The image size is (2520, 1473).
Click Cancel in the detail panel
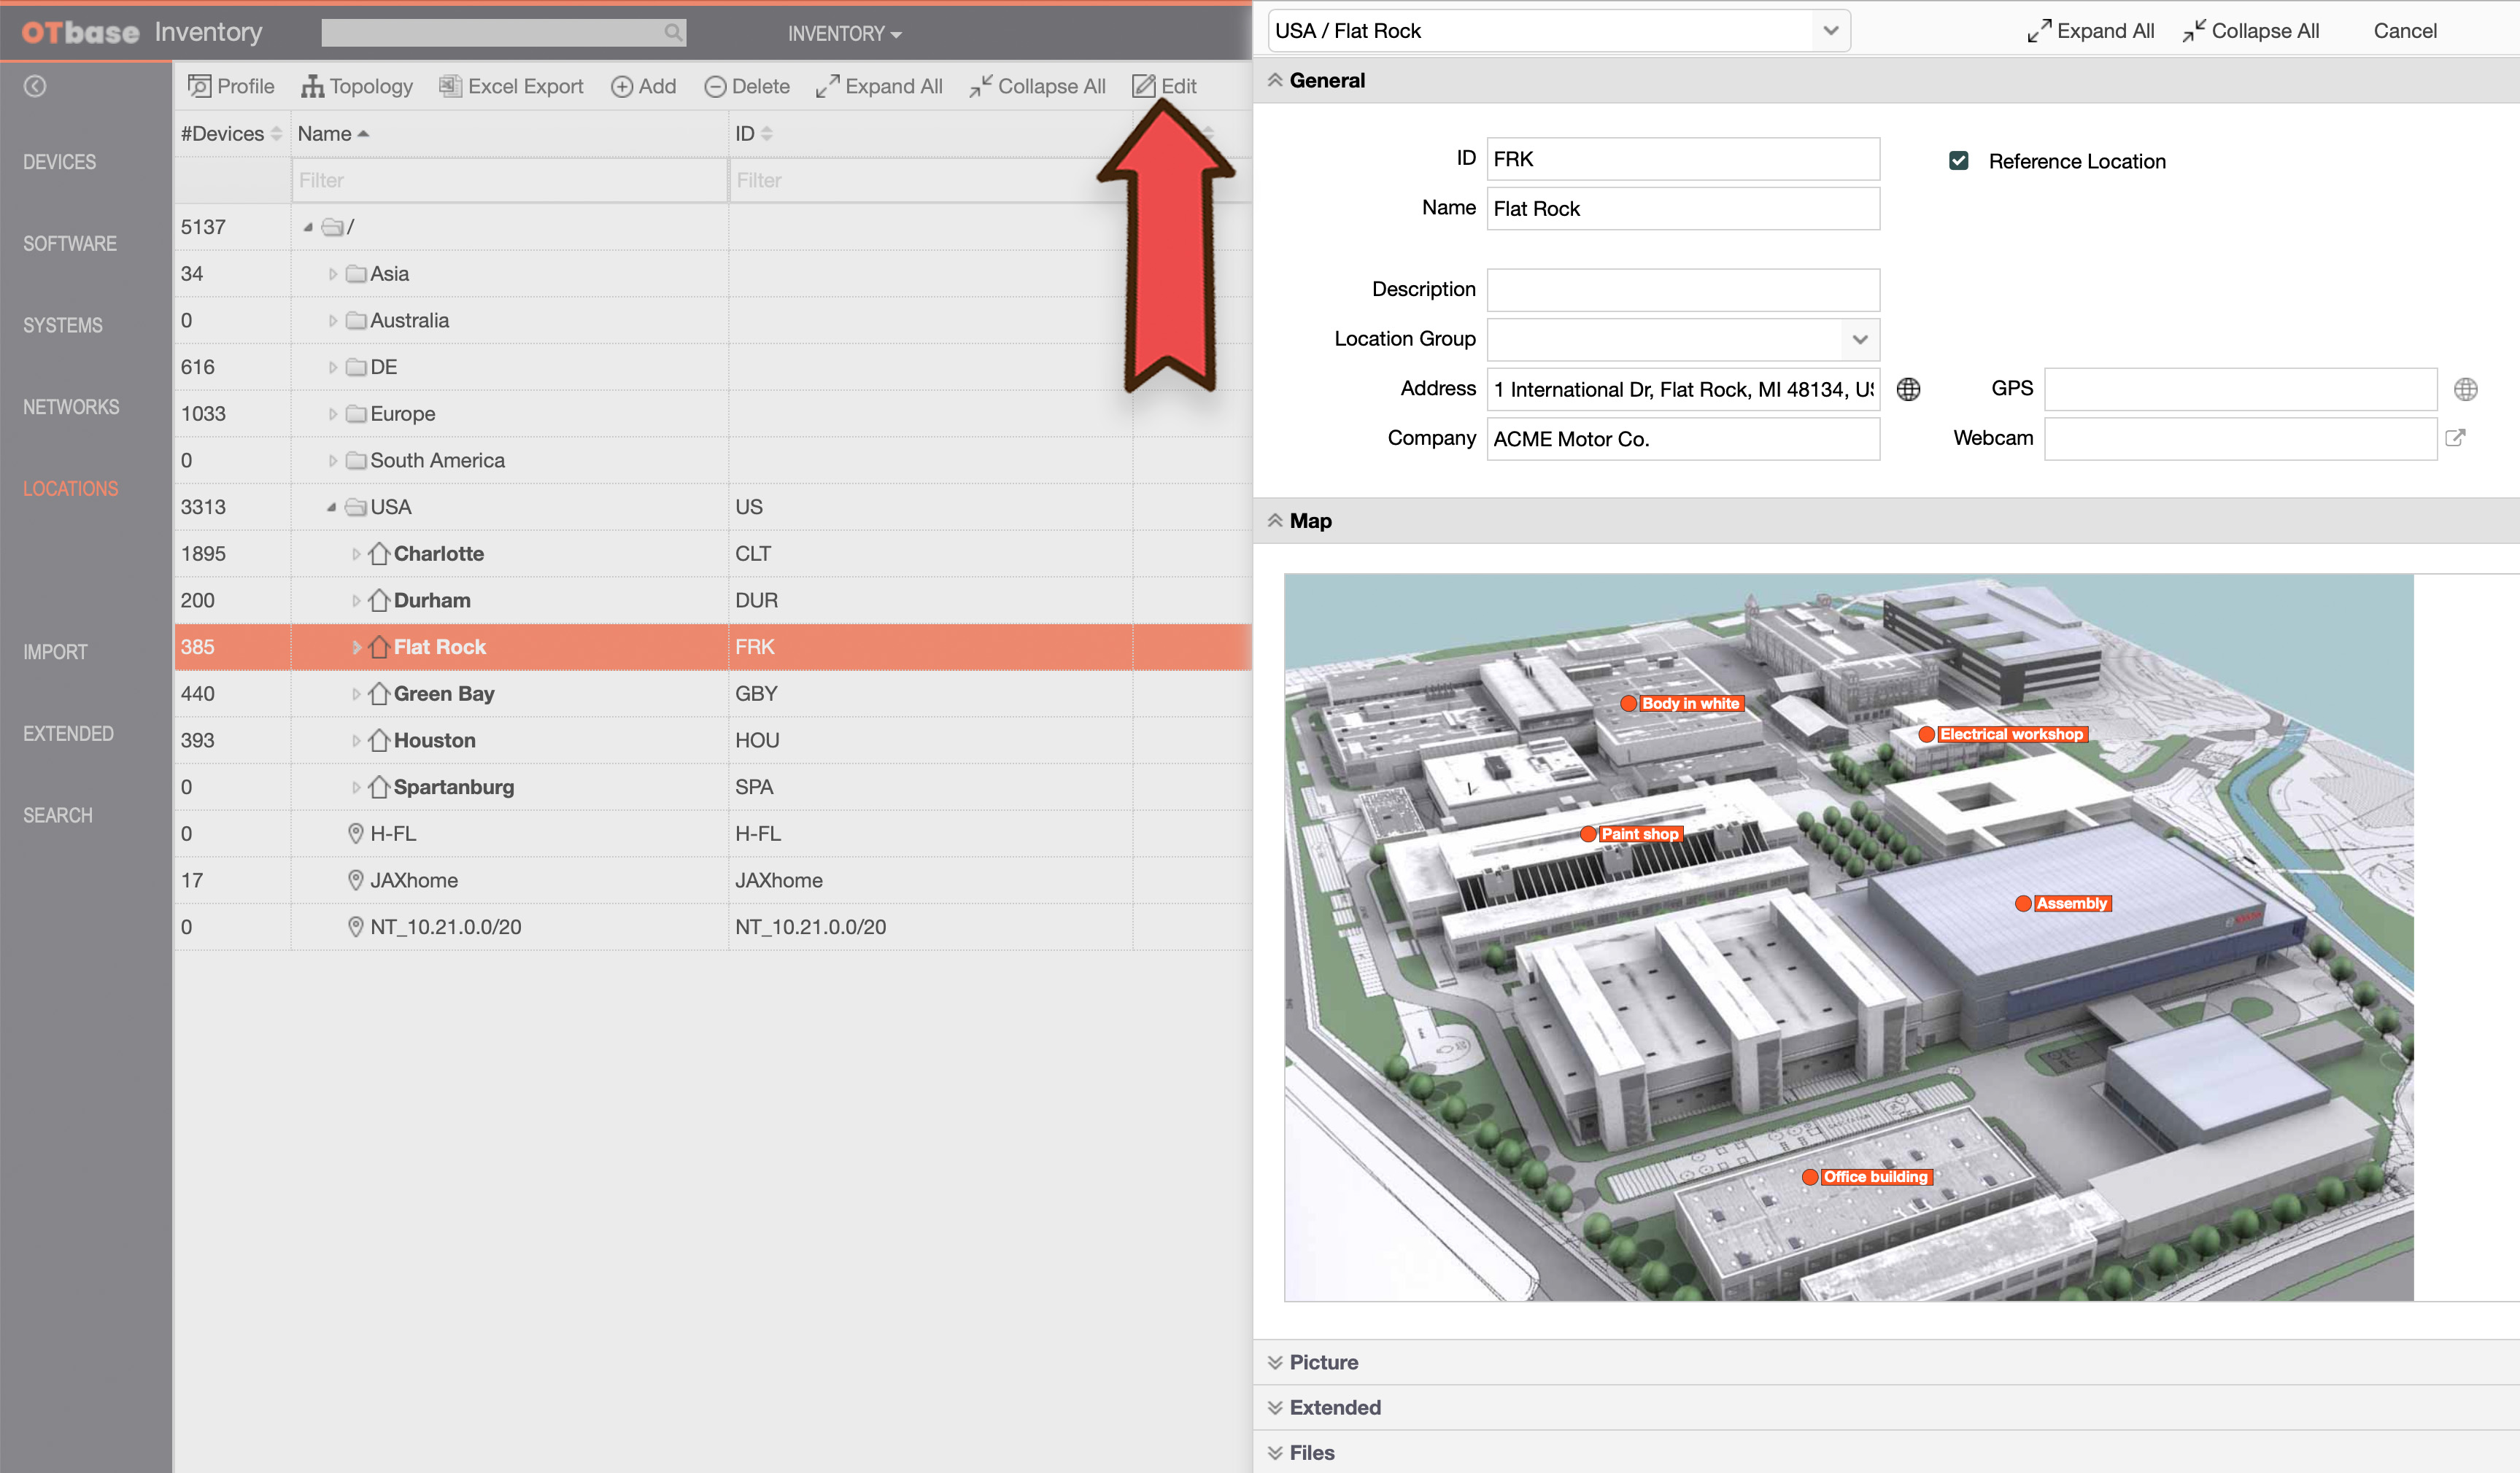pyautogui.click(x=2404, y=31)
